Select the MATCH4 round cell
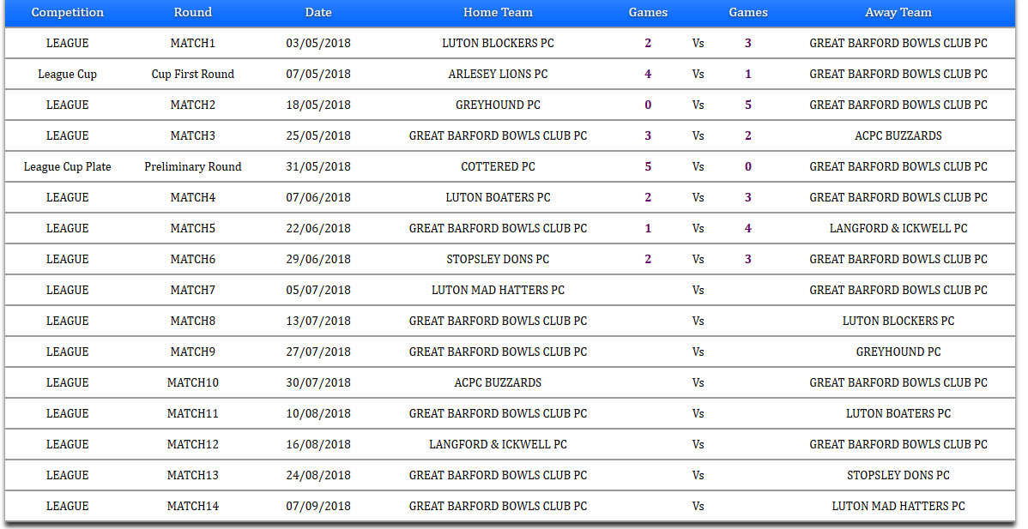Screen dimensions: 1028x529 (193, 197)
